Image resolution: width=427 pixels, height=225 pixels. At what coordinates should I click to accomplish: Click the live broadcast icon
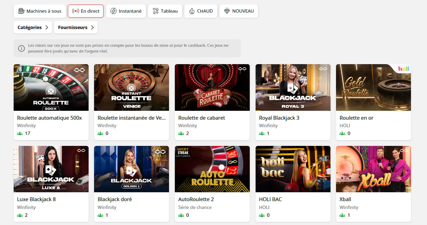tap(75, 11)
